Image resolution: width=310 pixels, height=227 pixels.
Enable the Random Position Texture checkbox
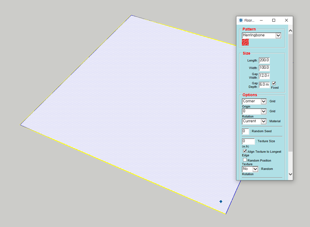click(245, 160)
